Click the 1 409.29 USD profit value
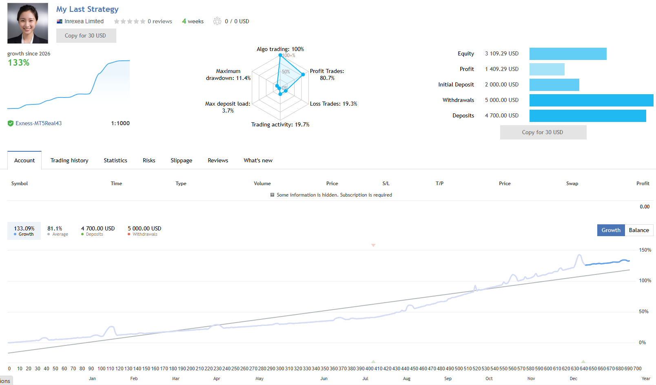This screenshot has height=385, width=656. click(x=502, y=69)
